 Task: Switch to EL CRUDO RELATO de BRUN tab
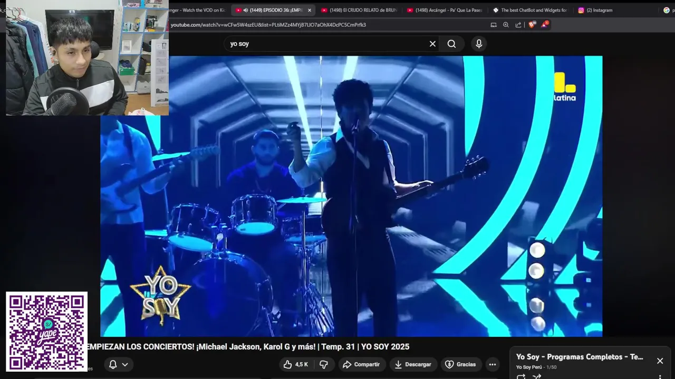(359, 10)
